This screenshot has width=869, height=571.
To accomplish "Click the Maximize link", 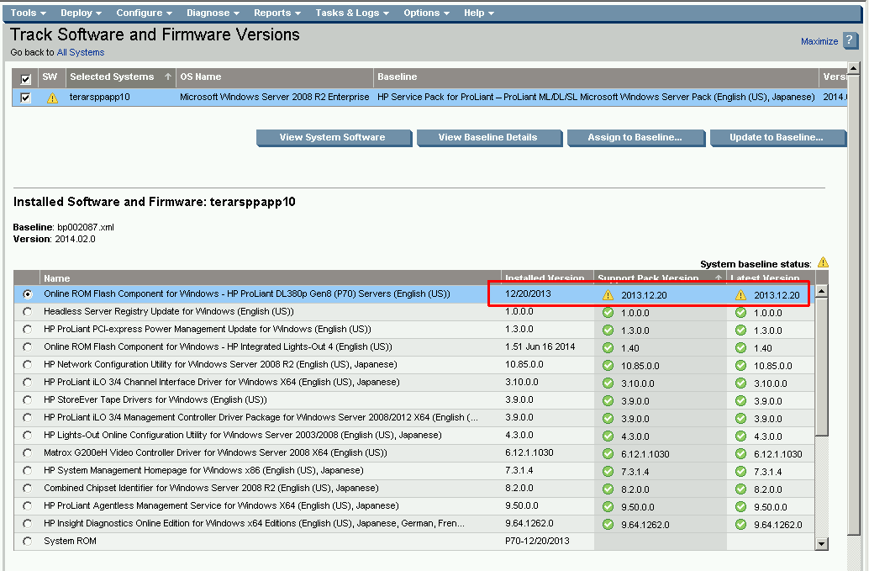I will (819, 41).
